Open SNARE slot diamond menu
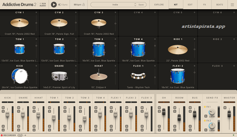 click(76, 66)
